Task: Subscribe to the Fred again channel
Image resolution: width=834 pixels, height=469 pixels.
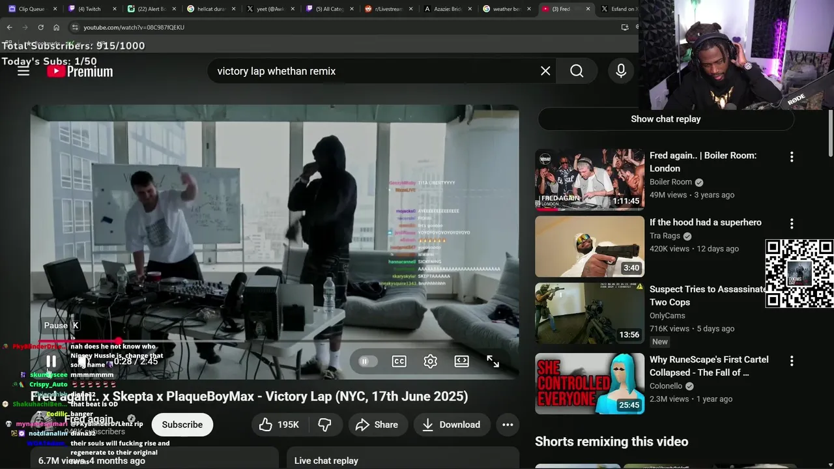Action: (182, 425)
